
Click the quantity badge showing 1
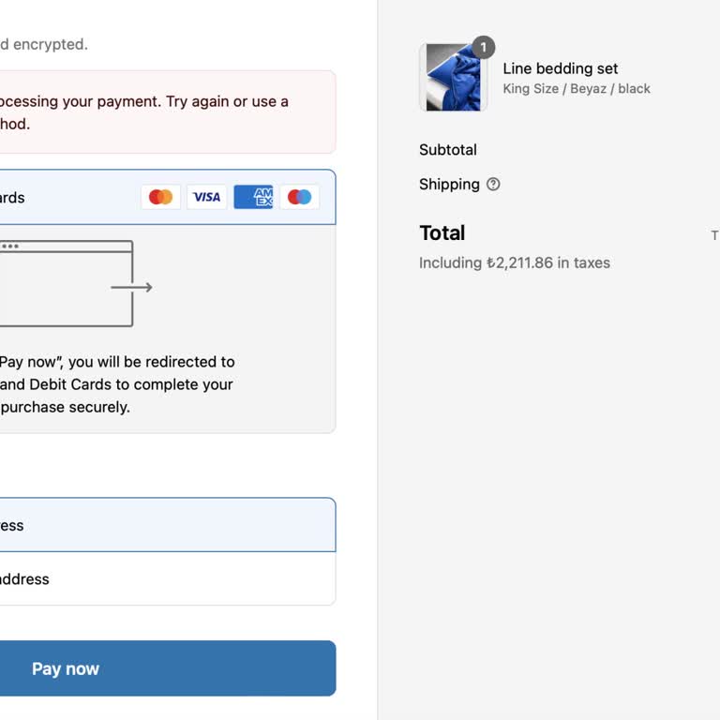[x=483, y=47]
